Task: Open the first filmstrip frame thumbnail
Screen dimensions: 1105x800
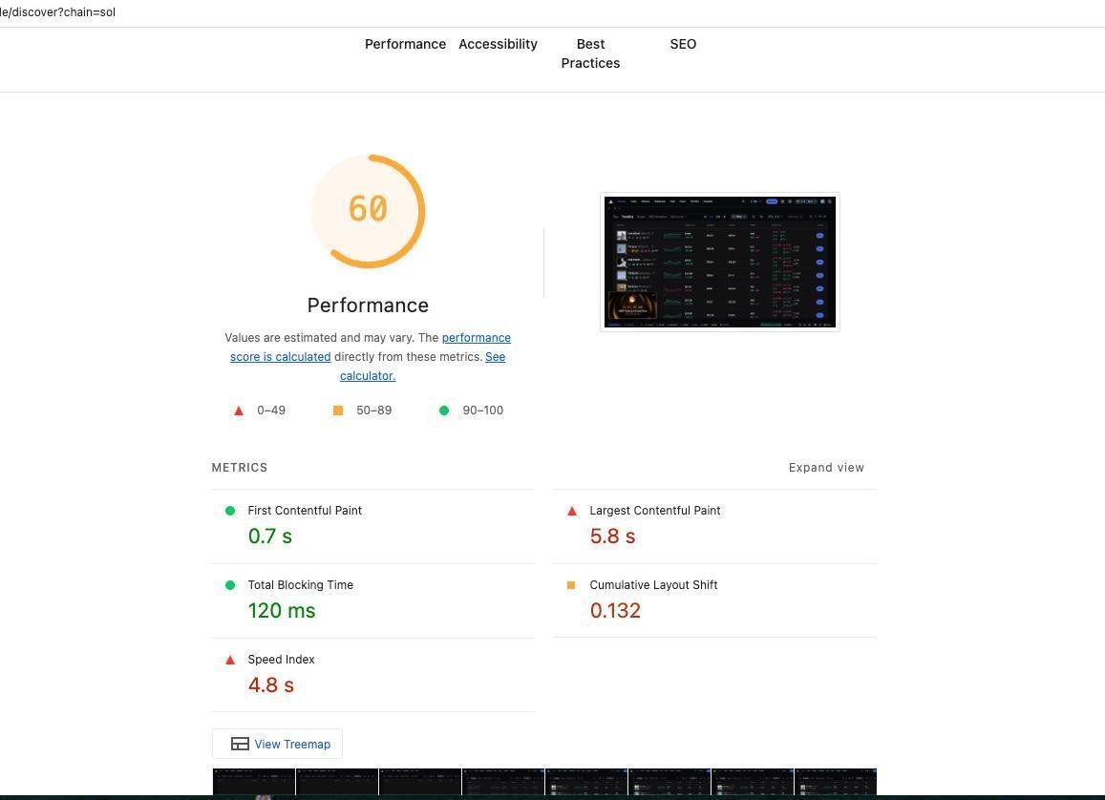Action: (254, 784)
